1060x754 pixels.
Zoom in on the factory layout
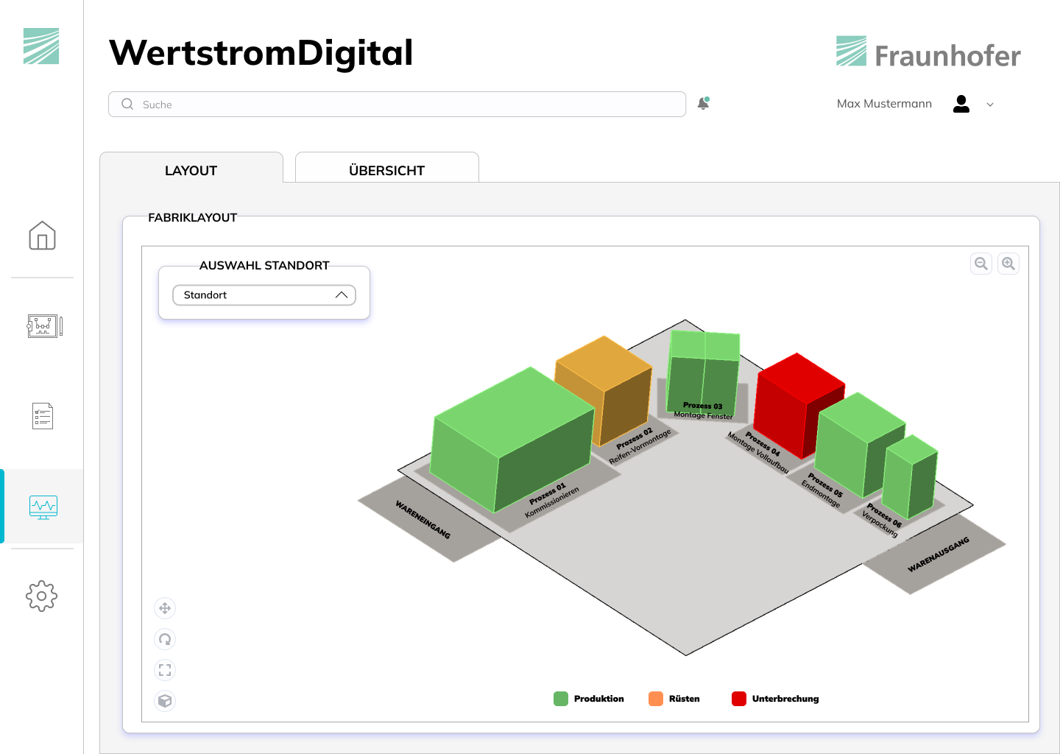coord(1008,264)
